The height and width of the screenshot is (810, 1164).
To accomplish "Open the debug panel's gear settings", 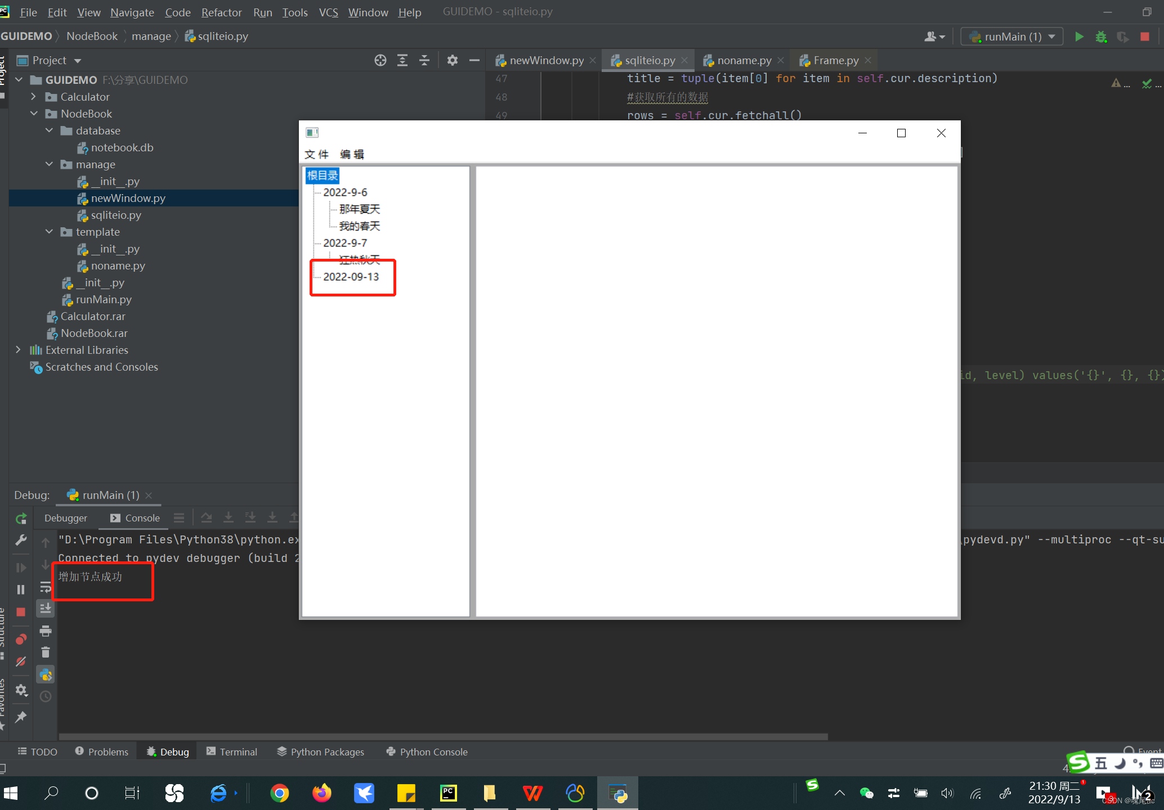I will (21, 690).
